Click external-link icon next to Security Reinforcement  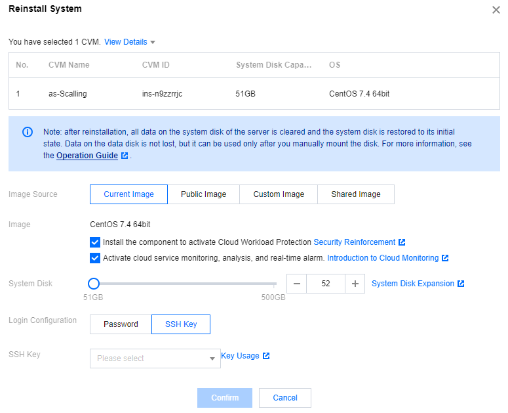[x=402, y=242]
